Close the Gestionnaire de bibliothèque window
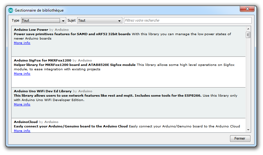 click(247, 9)
